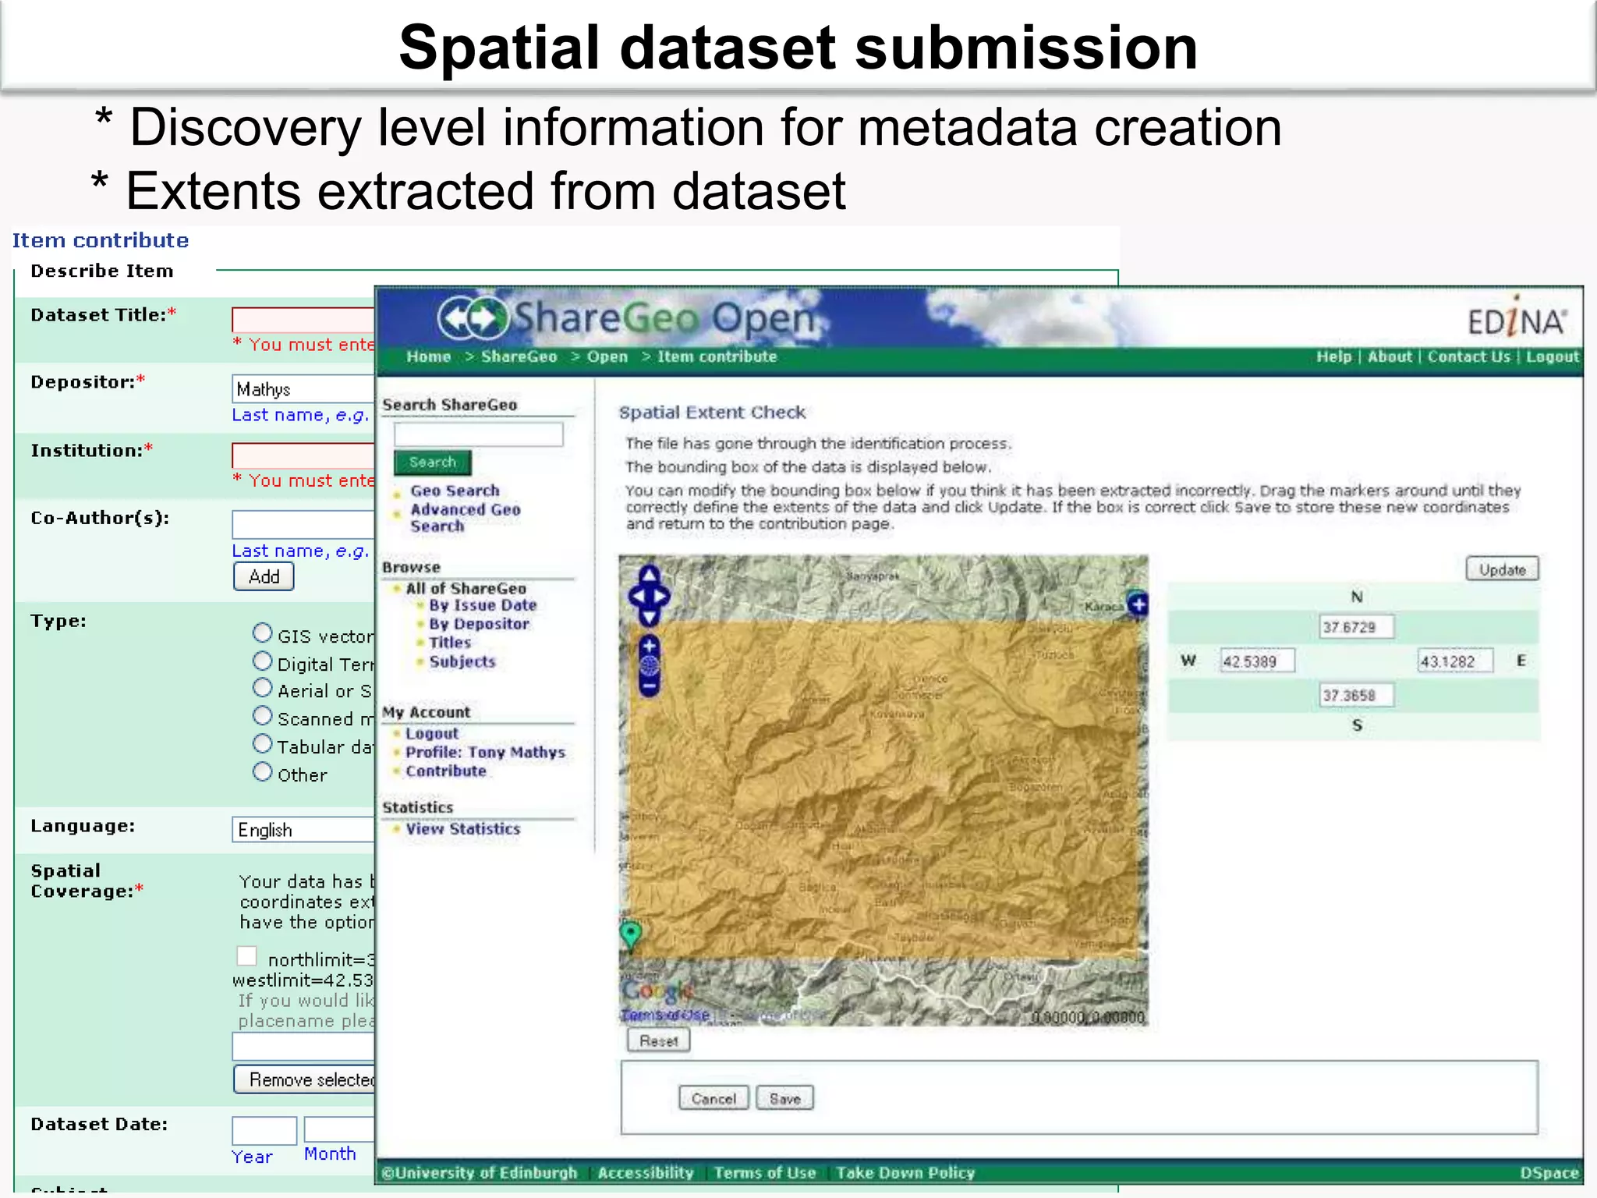Pan the map right with the arrow

[x=662, y=597]
